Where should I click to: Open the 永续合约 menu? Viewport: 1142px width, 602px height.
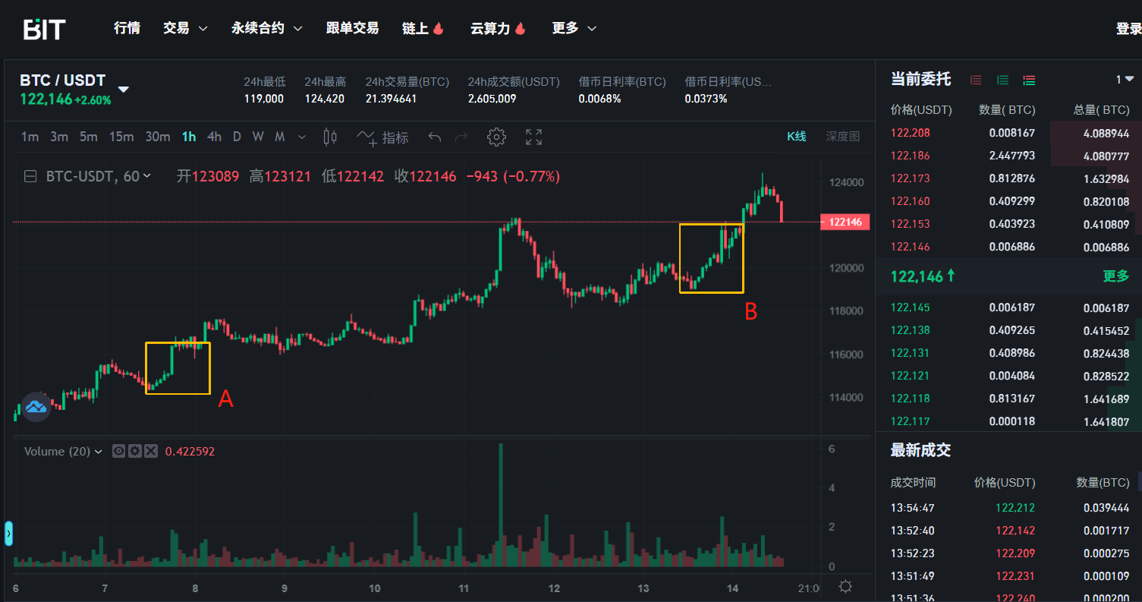pyautogui.click(x=266, y=28)
